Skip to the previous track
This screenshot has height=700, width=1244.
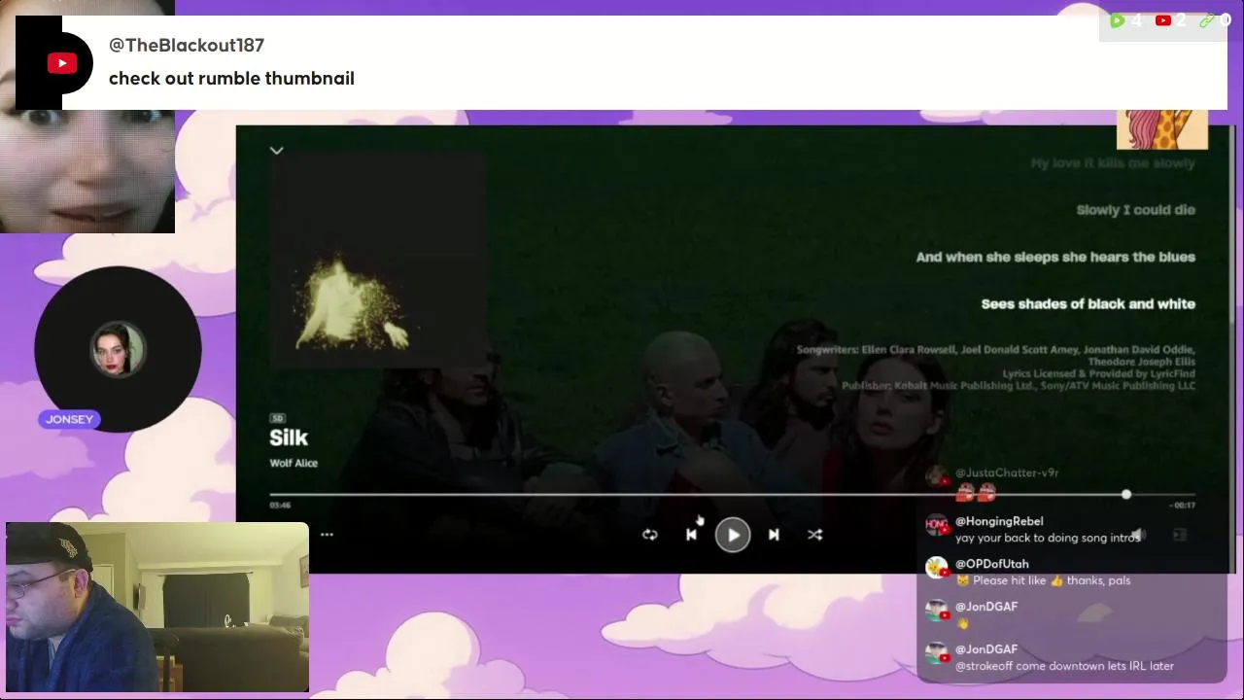tap(691, 535)
